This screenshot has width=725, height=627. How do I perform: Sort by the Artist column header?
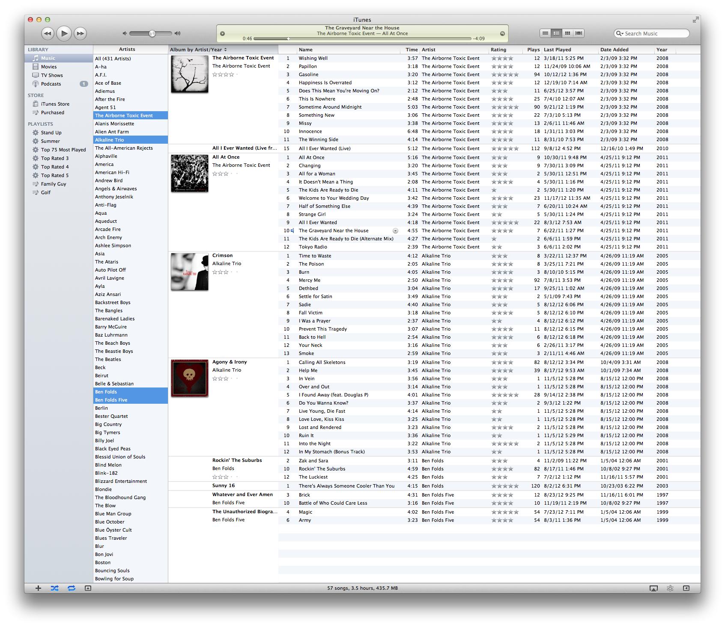454,50
